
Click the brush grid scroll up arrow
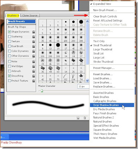point(87,21)
